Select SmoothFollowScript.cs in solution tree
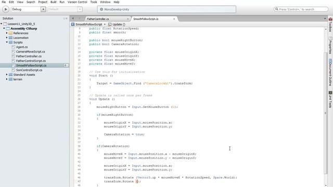333x187 pixels. tap(31, 65)
